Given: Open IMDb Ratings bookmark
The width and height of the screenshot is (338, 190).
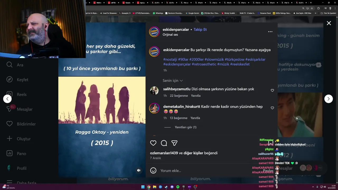Looking at the screenshot, I should [x=282, y=13].
